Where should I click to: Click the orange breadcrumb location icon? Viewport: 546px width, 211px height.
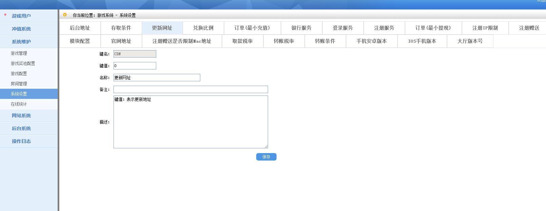(65, 15)
